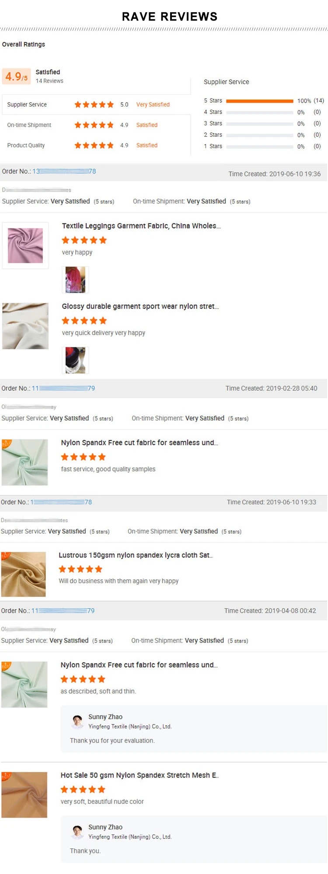Click the "very quick delivery very happy" review text
328x874 pixels.
coord(104,333)
